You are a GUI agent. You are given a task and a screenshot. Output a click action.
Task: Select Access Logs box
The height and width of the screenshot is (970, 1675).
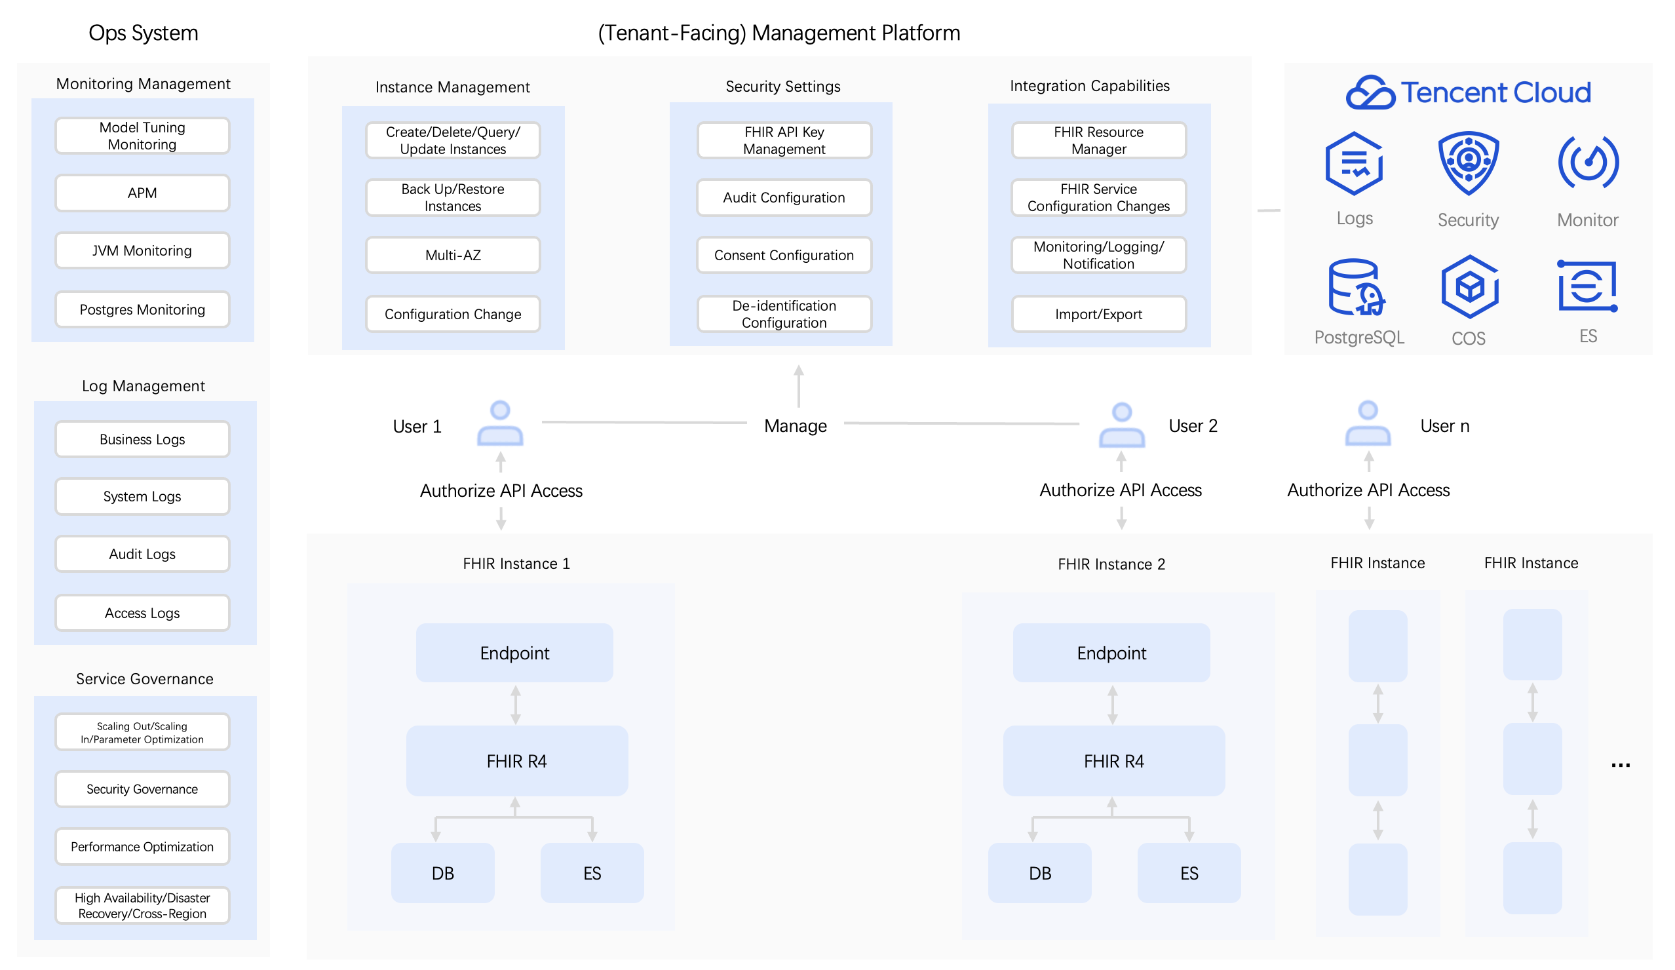coord(142,612)
